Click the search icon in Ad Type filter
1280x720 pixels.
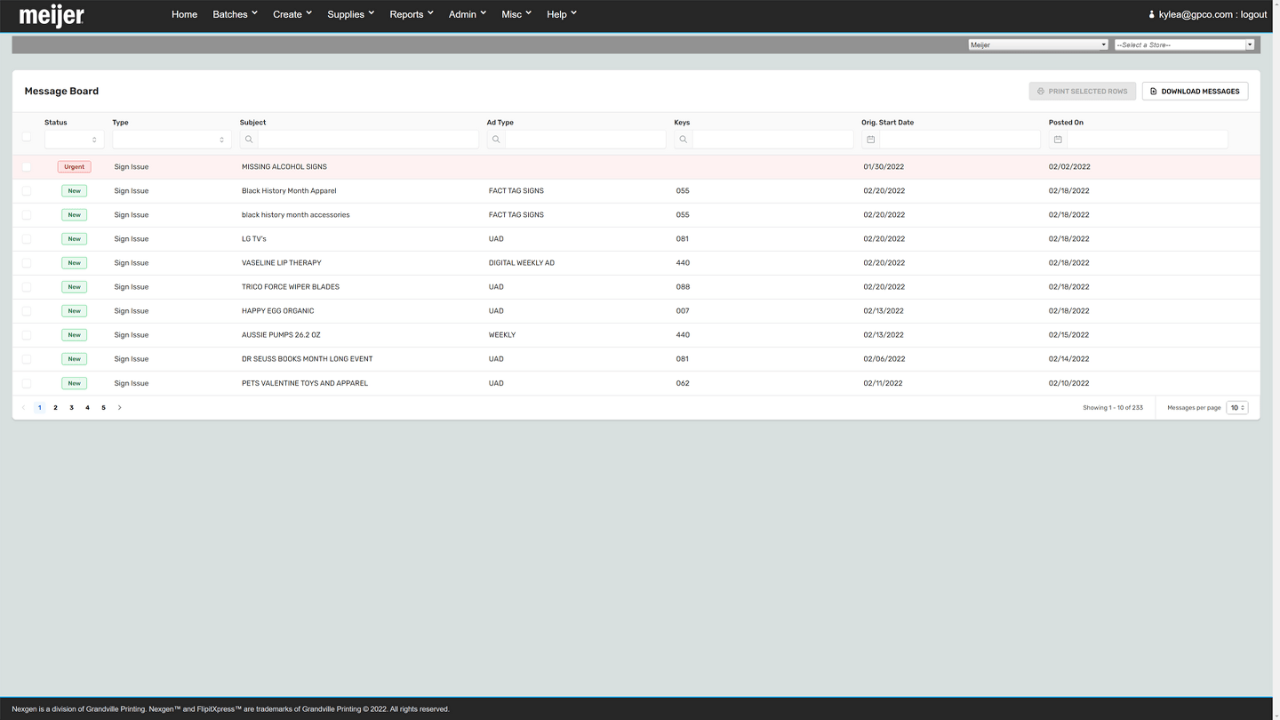[x=496, y=140]
